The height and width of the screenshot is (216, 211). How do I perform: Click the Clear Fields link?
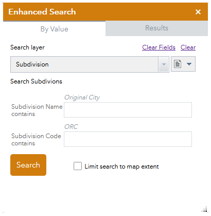click(159, 47)
